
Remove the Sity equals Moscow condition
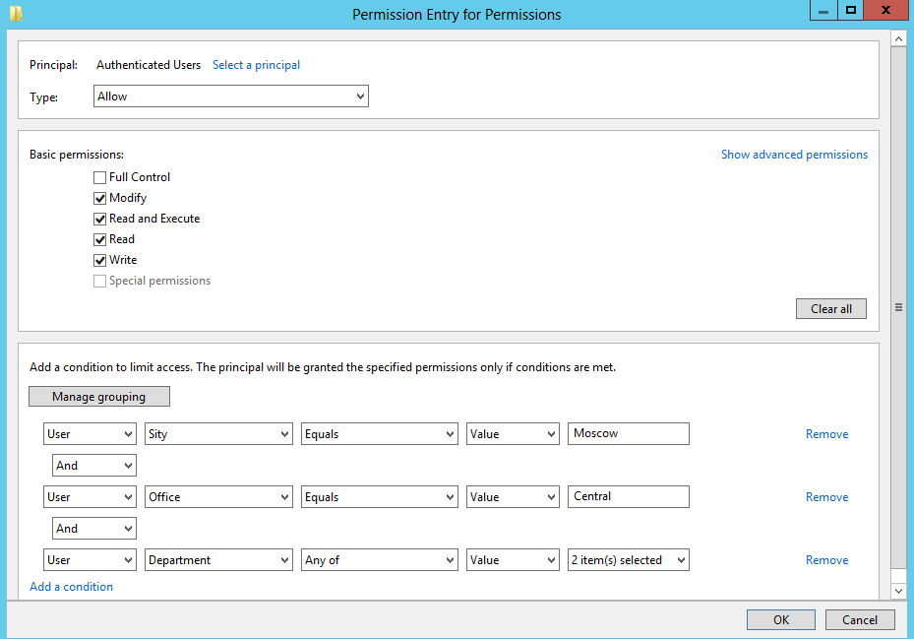click(826, 433)
